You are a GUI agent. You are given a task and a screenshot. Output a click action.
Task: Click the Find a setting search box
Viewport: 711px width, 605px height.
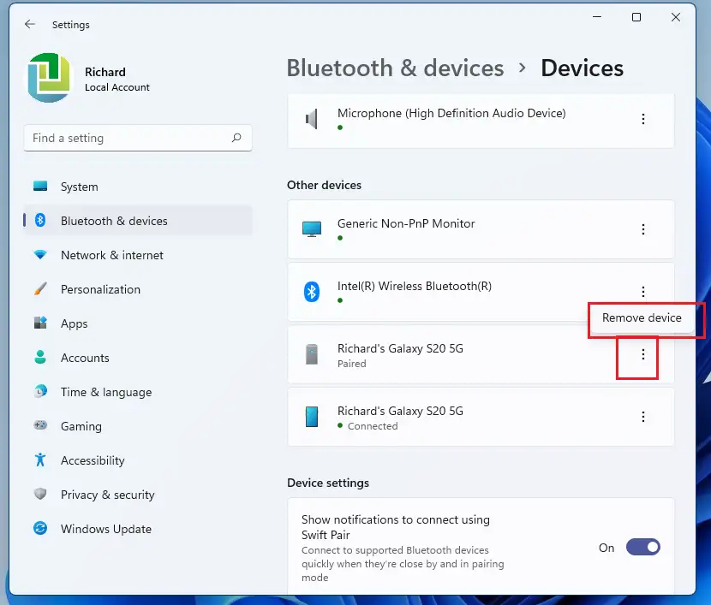click(x=138, y=138)
